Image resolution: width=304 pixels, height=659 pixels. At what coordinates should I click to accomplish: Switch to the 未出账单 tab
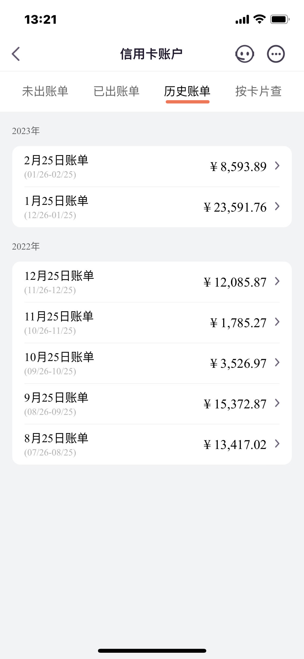point(45,91)
